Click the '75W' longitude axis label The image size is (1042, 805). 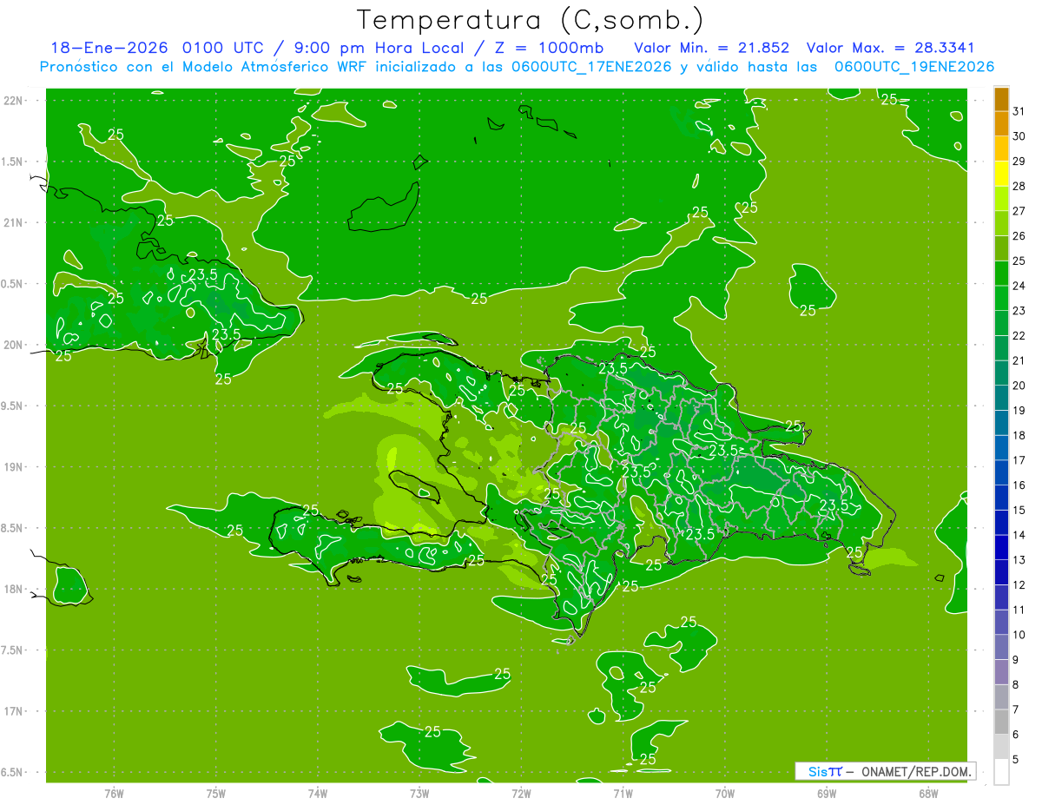pos(215,794)
